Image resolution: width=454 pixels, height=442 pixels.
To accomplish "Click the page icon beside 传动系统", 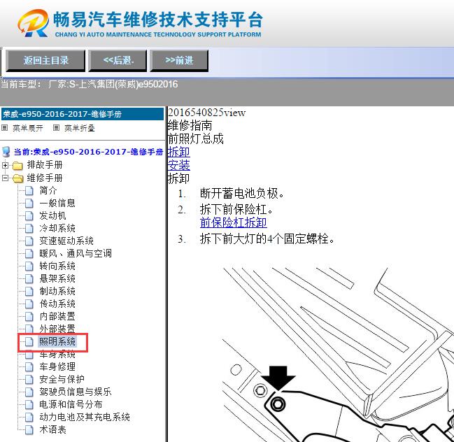I will (29, 304).
